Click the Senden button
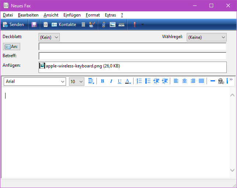The image size is (237, 188). 13,25
